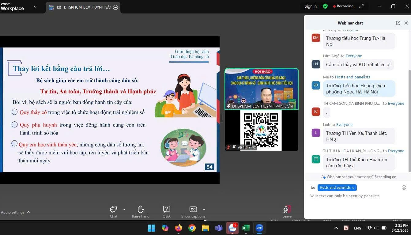This screenshot has width=411, height=235.
Task: Open the meeting tab more options
Action: [115, 7]
